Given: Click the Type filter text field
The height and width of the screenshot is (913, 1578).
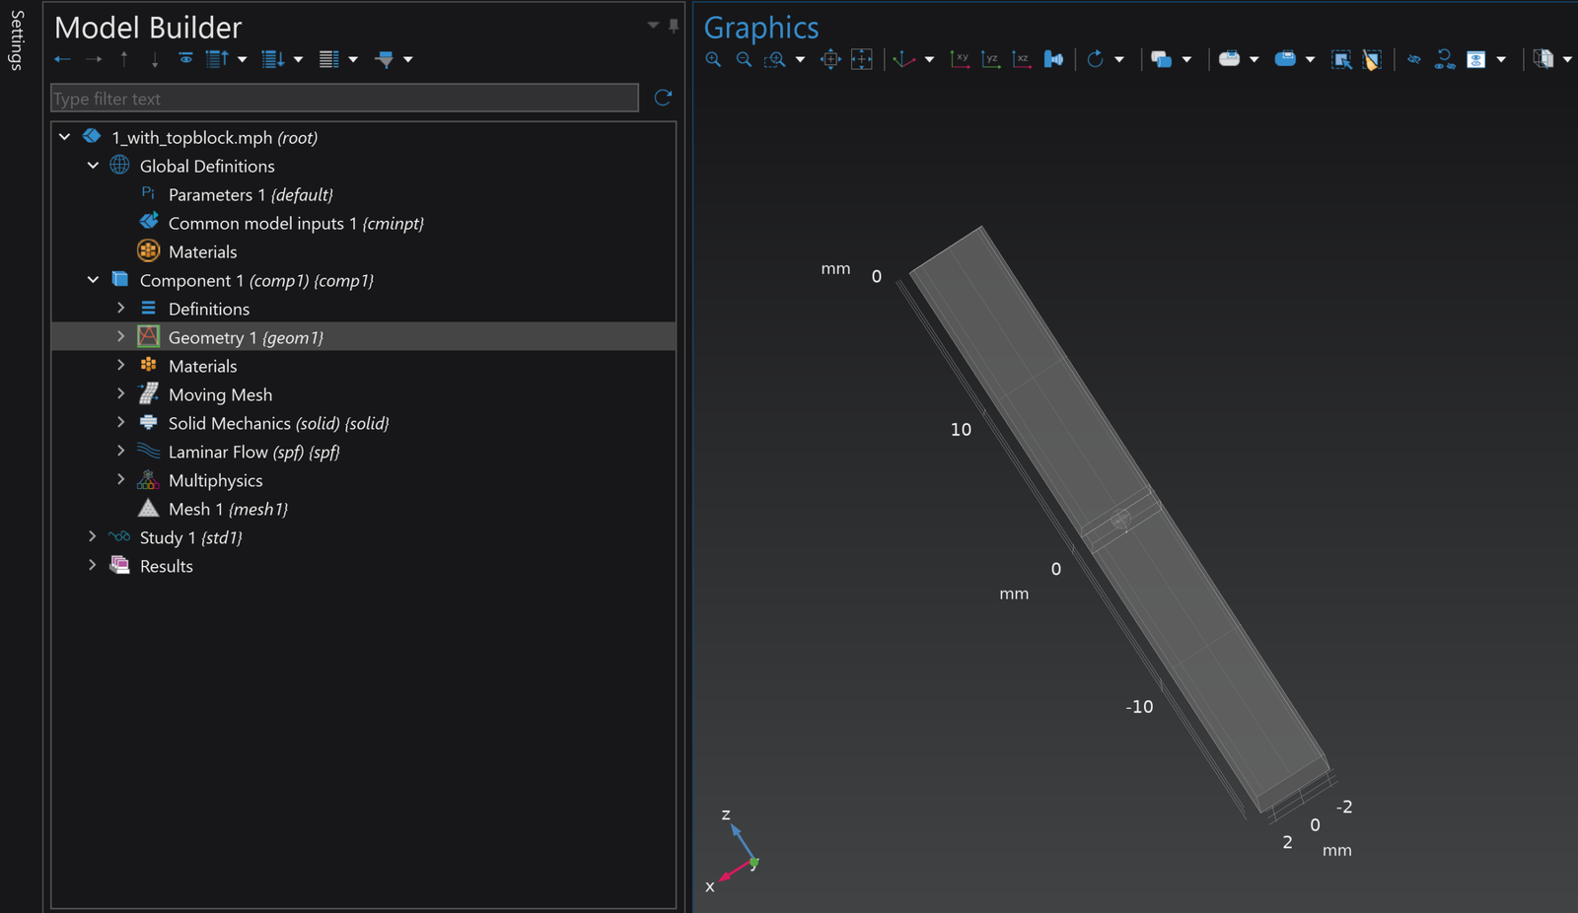Looking at the screenshot, I should pyautogui.click(x=344, y=99).
